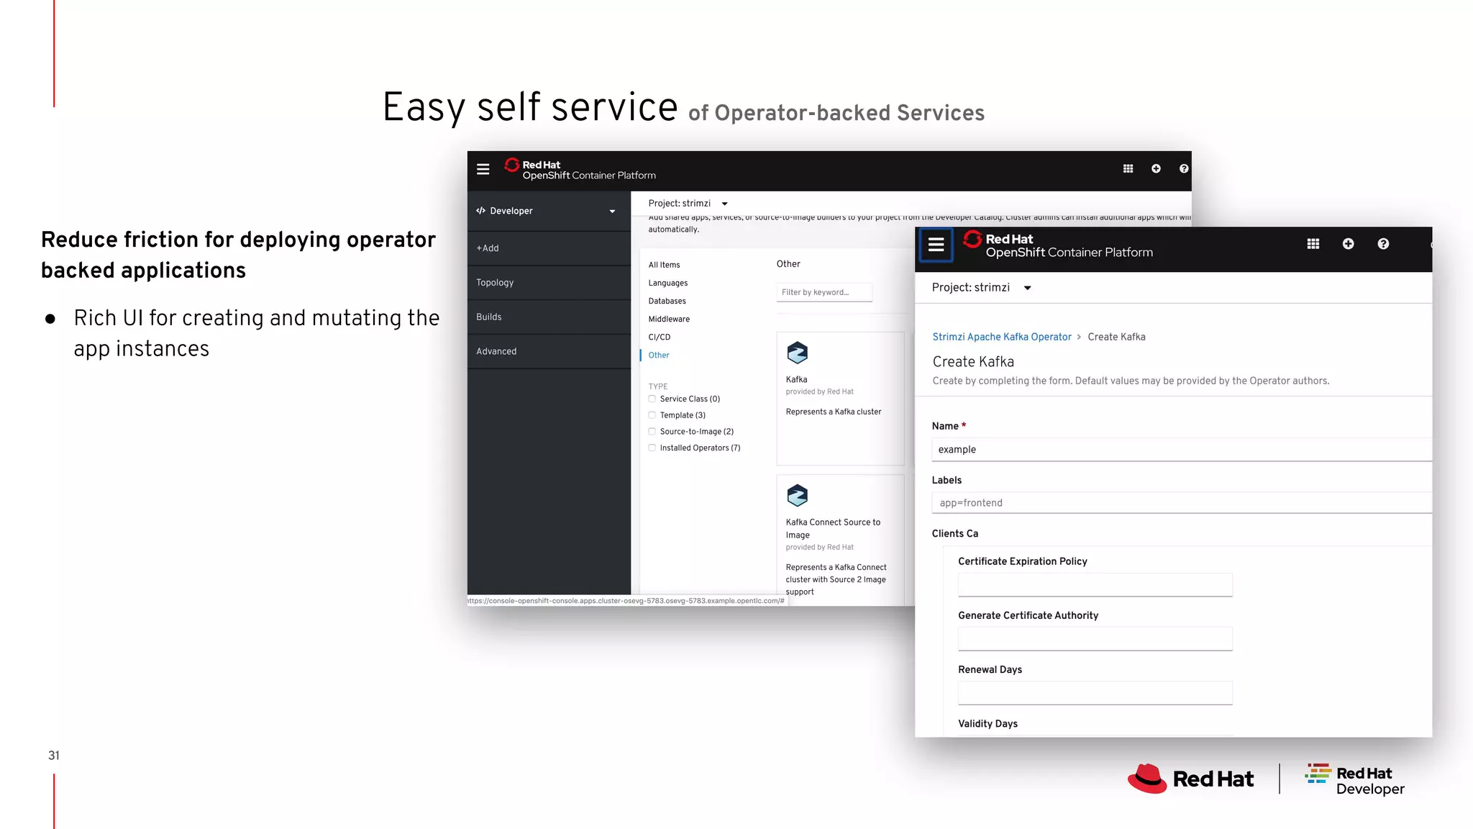Open Project: strimzi dropdown in front window
1473x829 pixels.
(x=981, y=288)
